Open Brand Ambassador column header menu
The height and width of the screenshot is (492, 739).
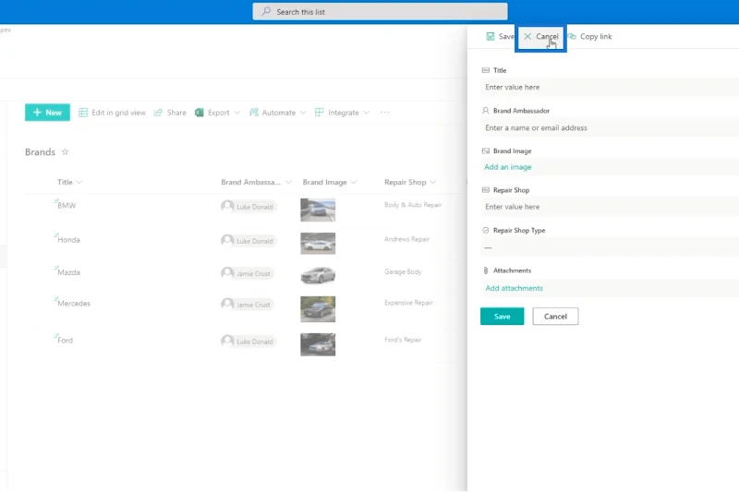click(x=257, y=182)
